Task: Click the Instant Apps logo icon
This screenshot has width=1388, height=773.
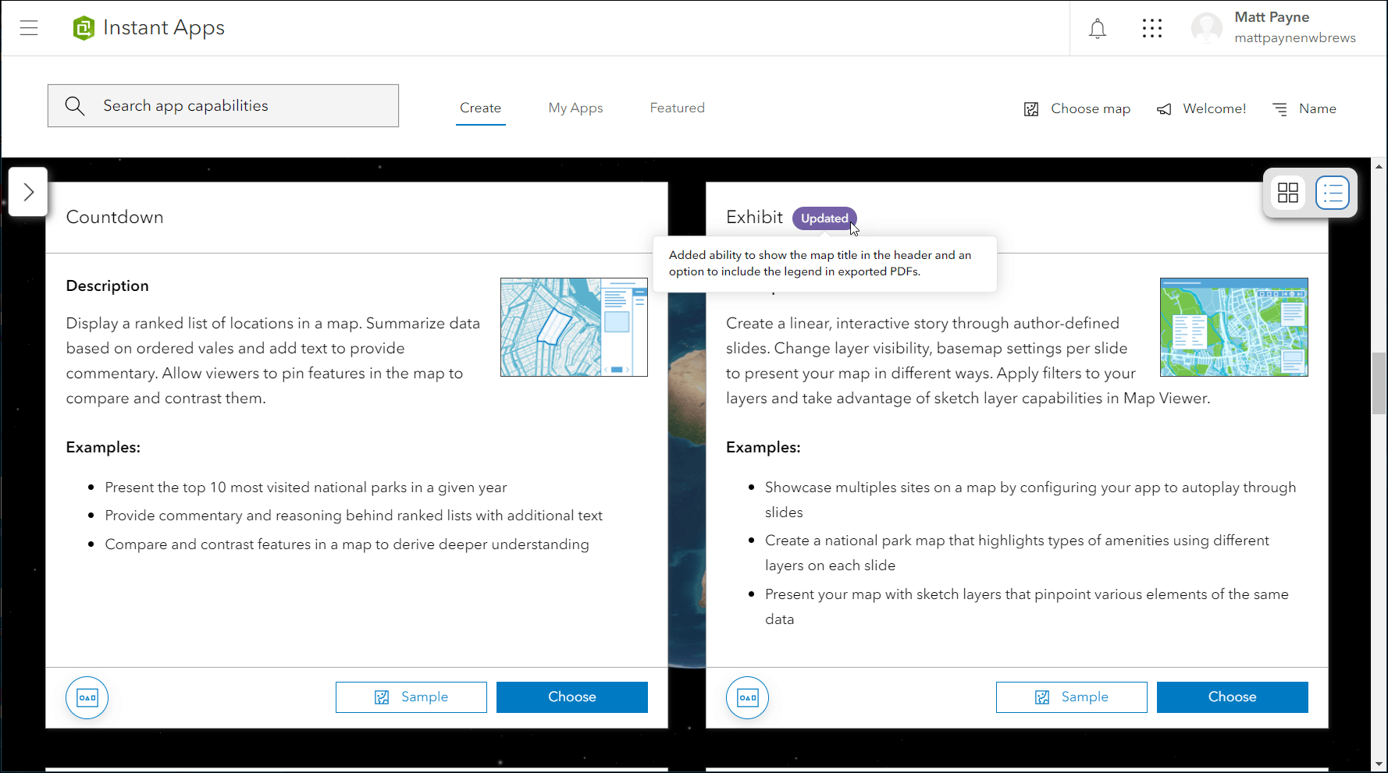Action: pyautogui.click(x=84, y=28)
